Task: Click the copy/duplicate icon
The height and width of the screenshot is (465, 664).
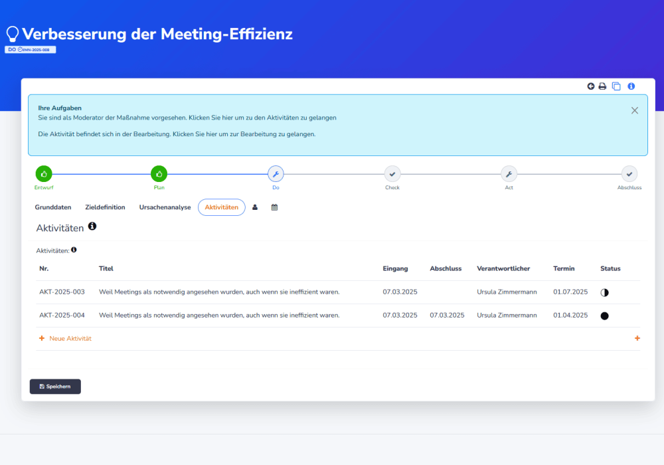Action: pos(617,86)
